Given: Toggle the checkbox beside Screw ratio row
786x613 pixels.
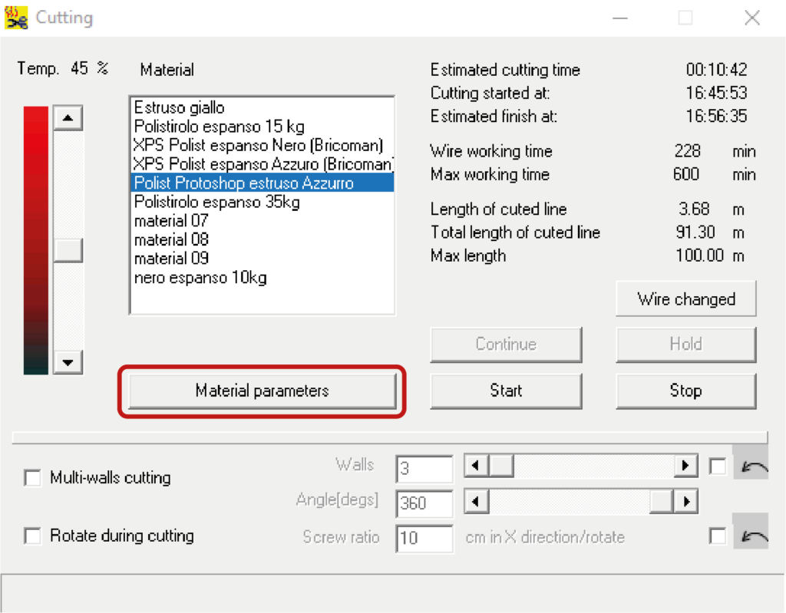Looking at the screenshot, I should coord(718,536).
